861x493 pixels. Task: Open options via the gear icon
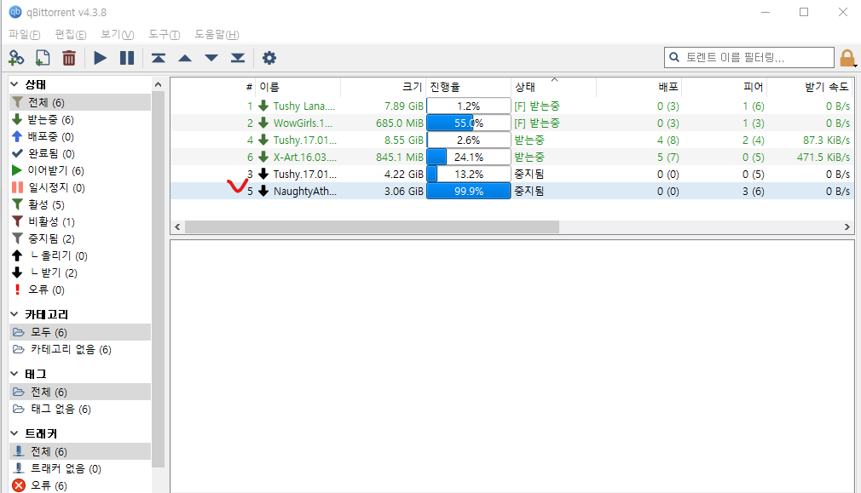point(269,58)
